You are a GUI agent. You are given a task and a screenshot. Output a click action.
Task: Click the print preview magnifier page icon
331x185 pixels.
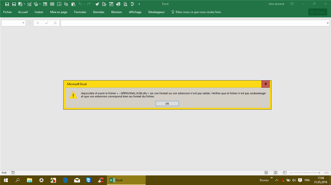(x=125, y=4)
